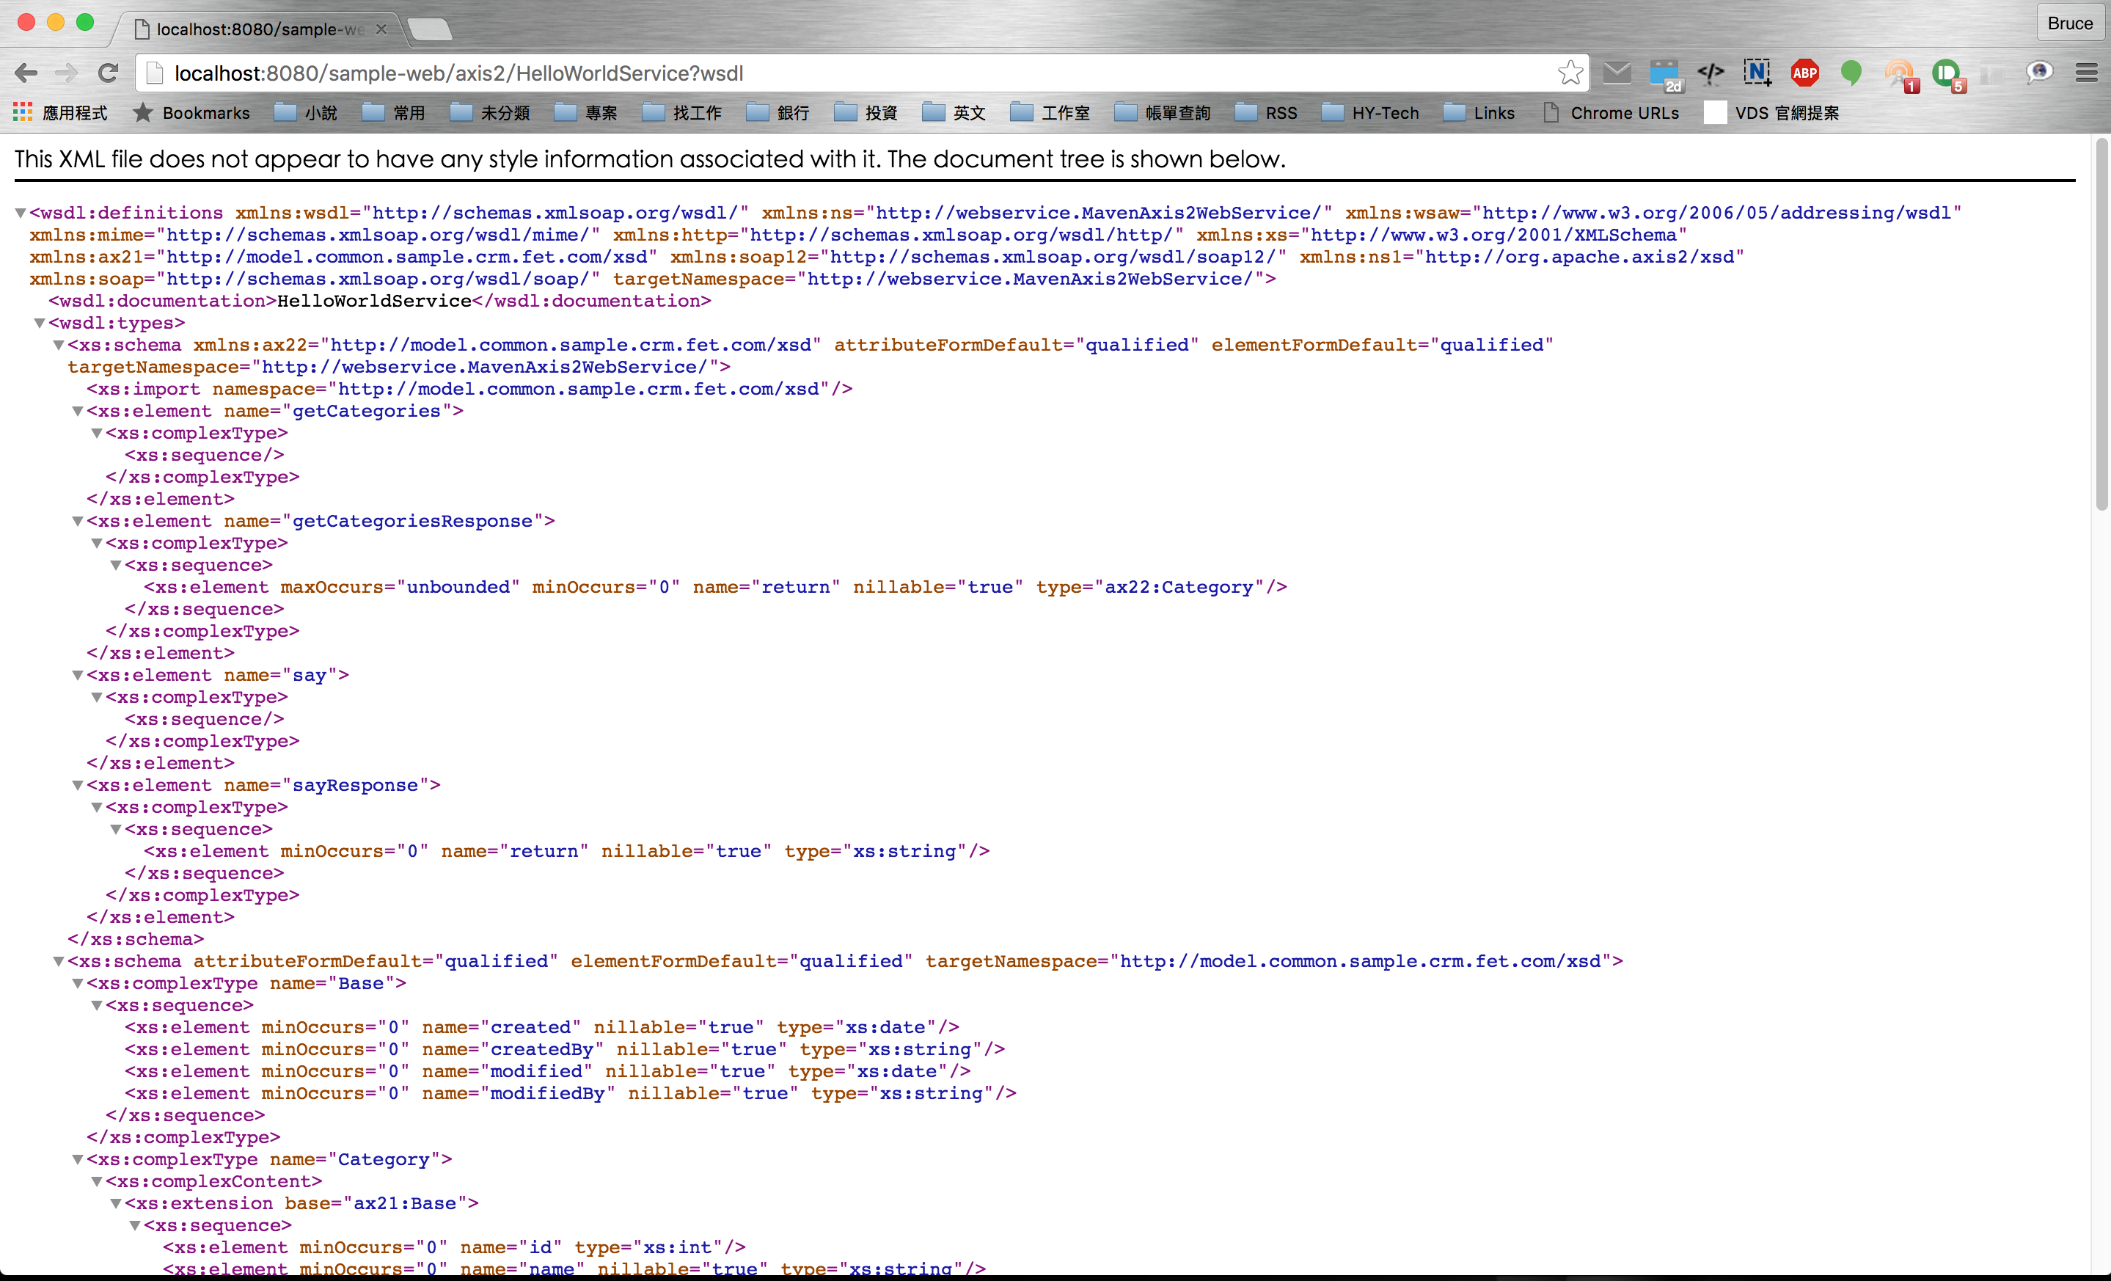The image size is (2111, 1281).
Task: Open the Links bookmark folder
Action: 1479,113
